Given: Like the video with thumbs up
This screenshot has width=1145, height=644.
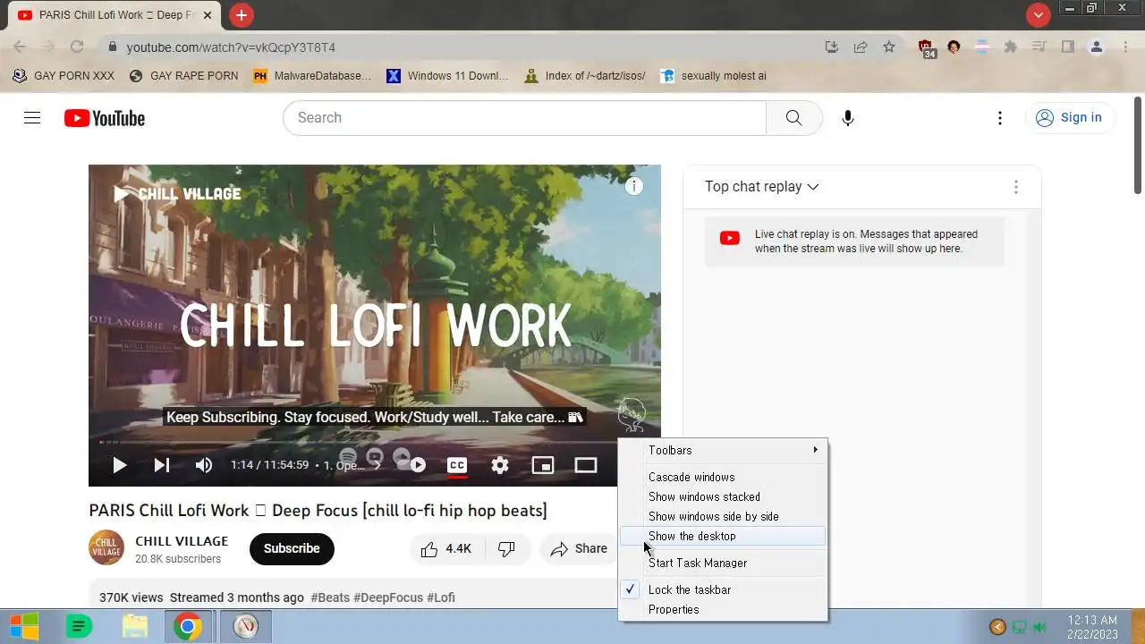Looking at the screenshot, I should coord(445,549).
